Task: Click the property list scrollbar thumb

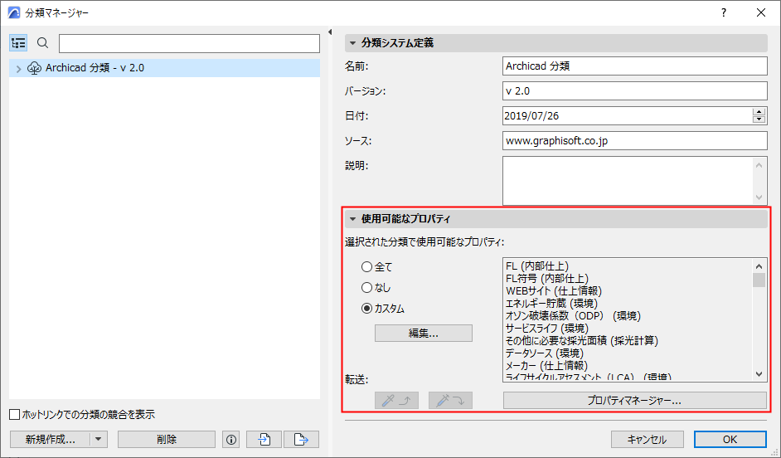Action: tap(759, 280)
